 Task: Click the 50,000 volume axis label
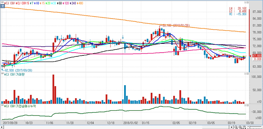tap(257, 90)
